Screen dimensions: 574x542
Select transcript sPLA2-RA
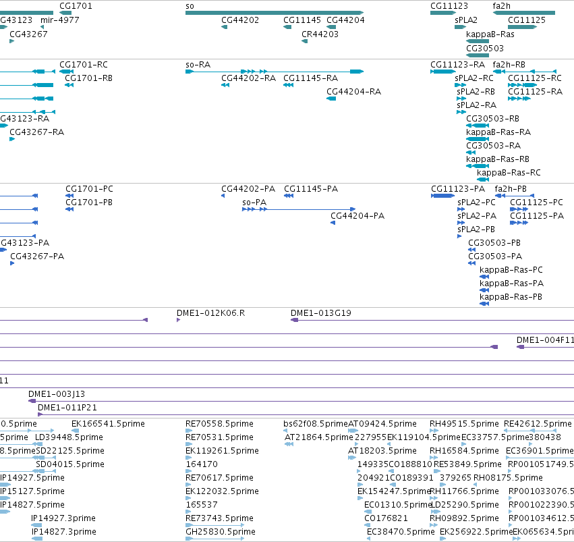(476, 105)
